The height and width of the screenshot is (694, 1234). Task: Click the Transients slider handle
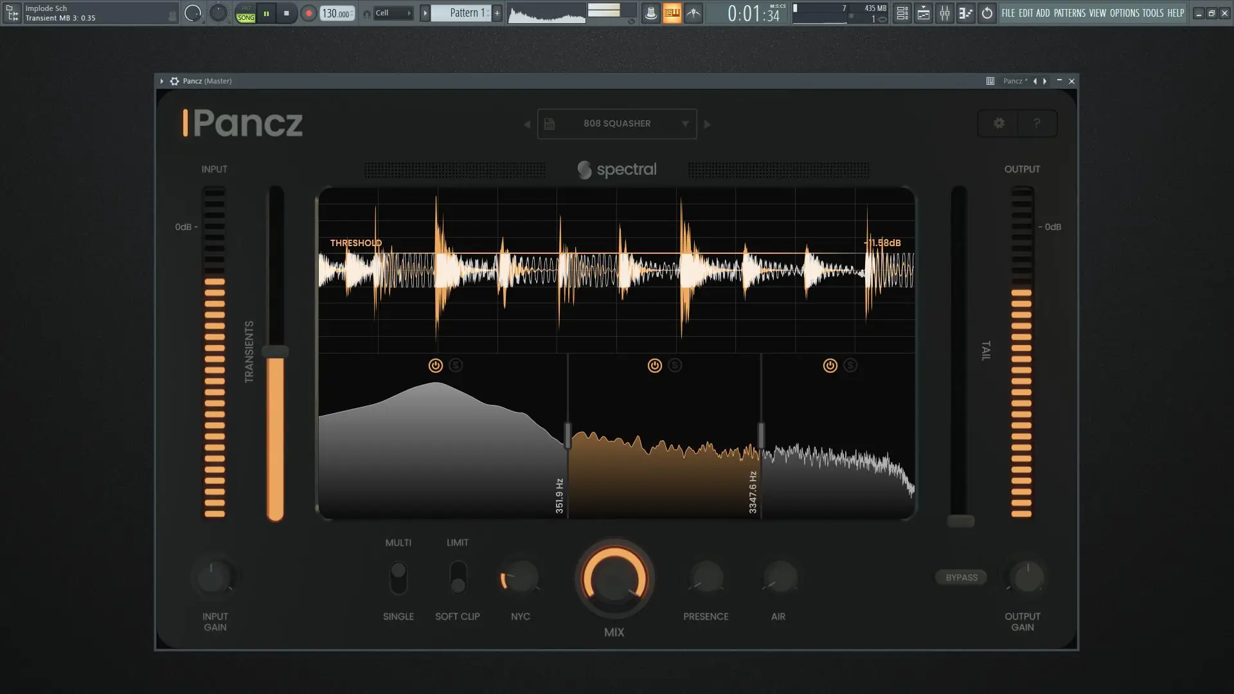(x=275, y=351)
